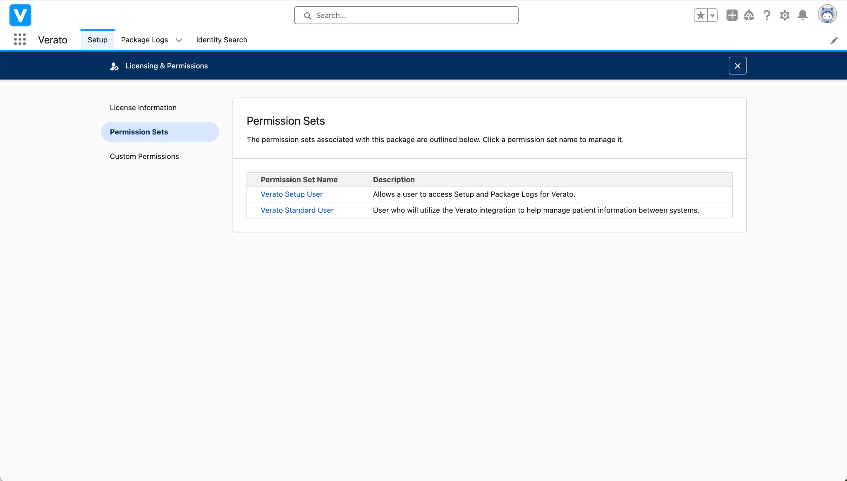Click the Trailhead guidance icon

[749, 15]
